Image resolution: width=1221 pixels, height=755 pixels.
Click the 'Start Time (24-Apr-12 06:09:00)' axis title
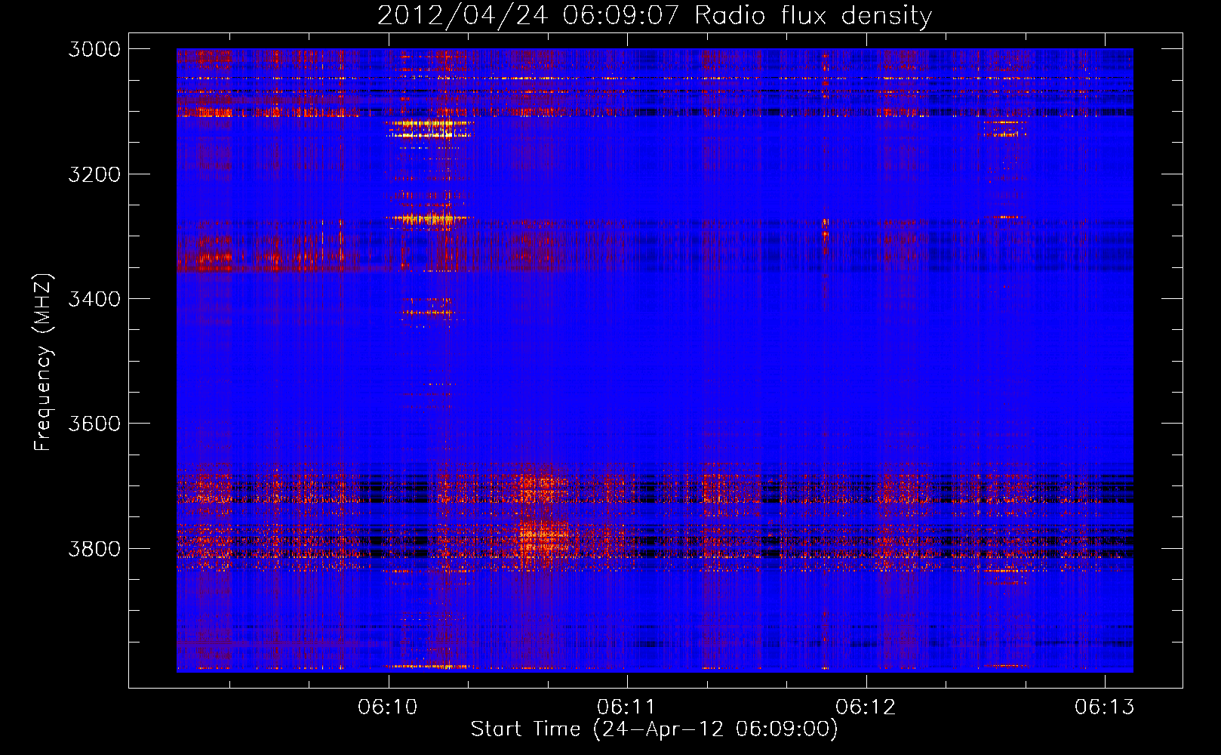[654, 729]
